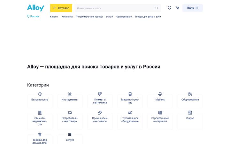Open favorites via heart icon

(x=169, y=8)
